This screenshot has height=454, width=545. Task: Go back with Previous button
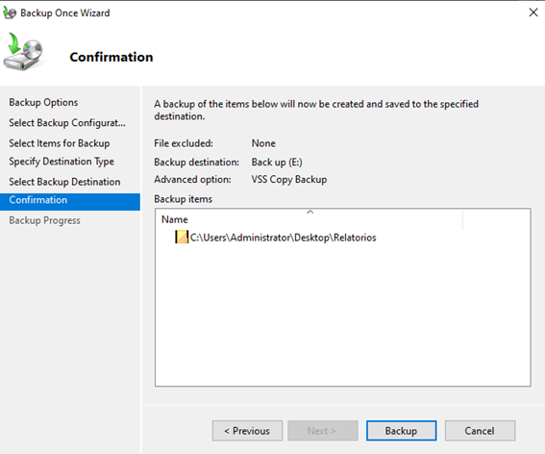(247, 431)
